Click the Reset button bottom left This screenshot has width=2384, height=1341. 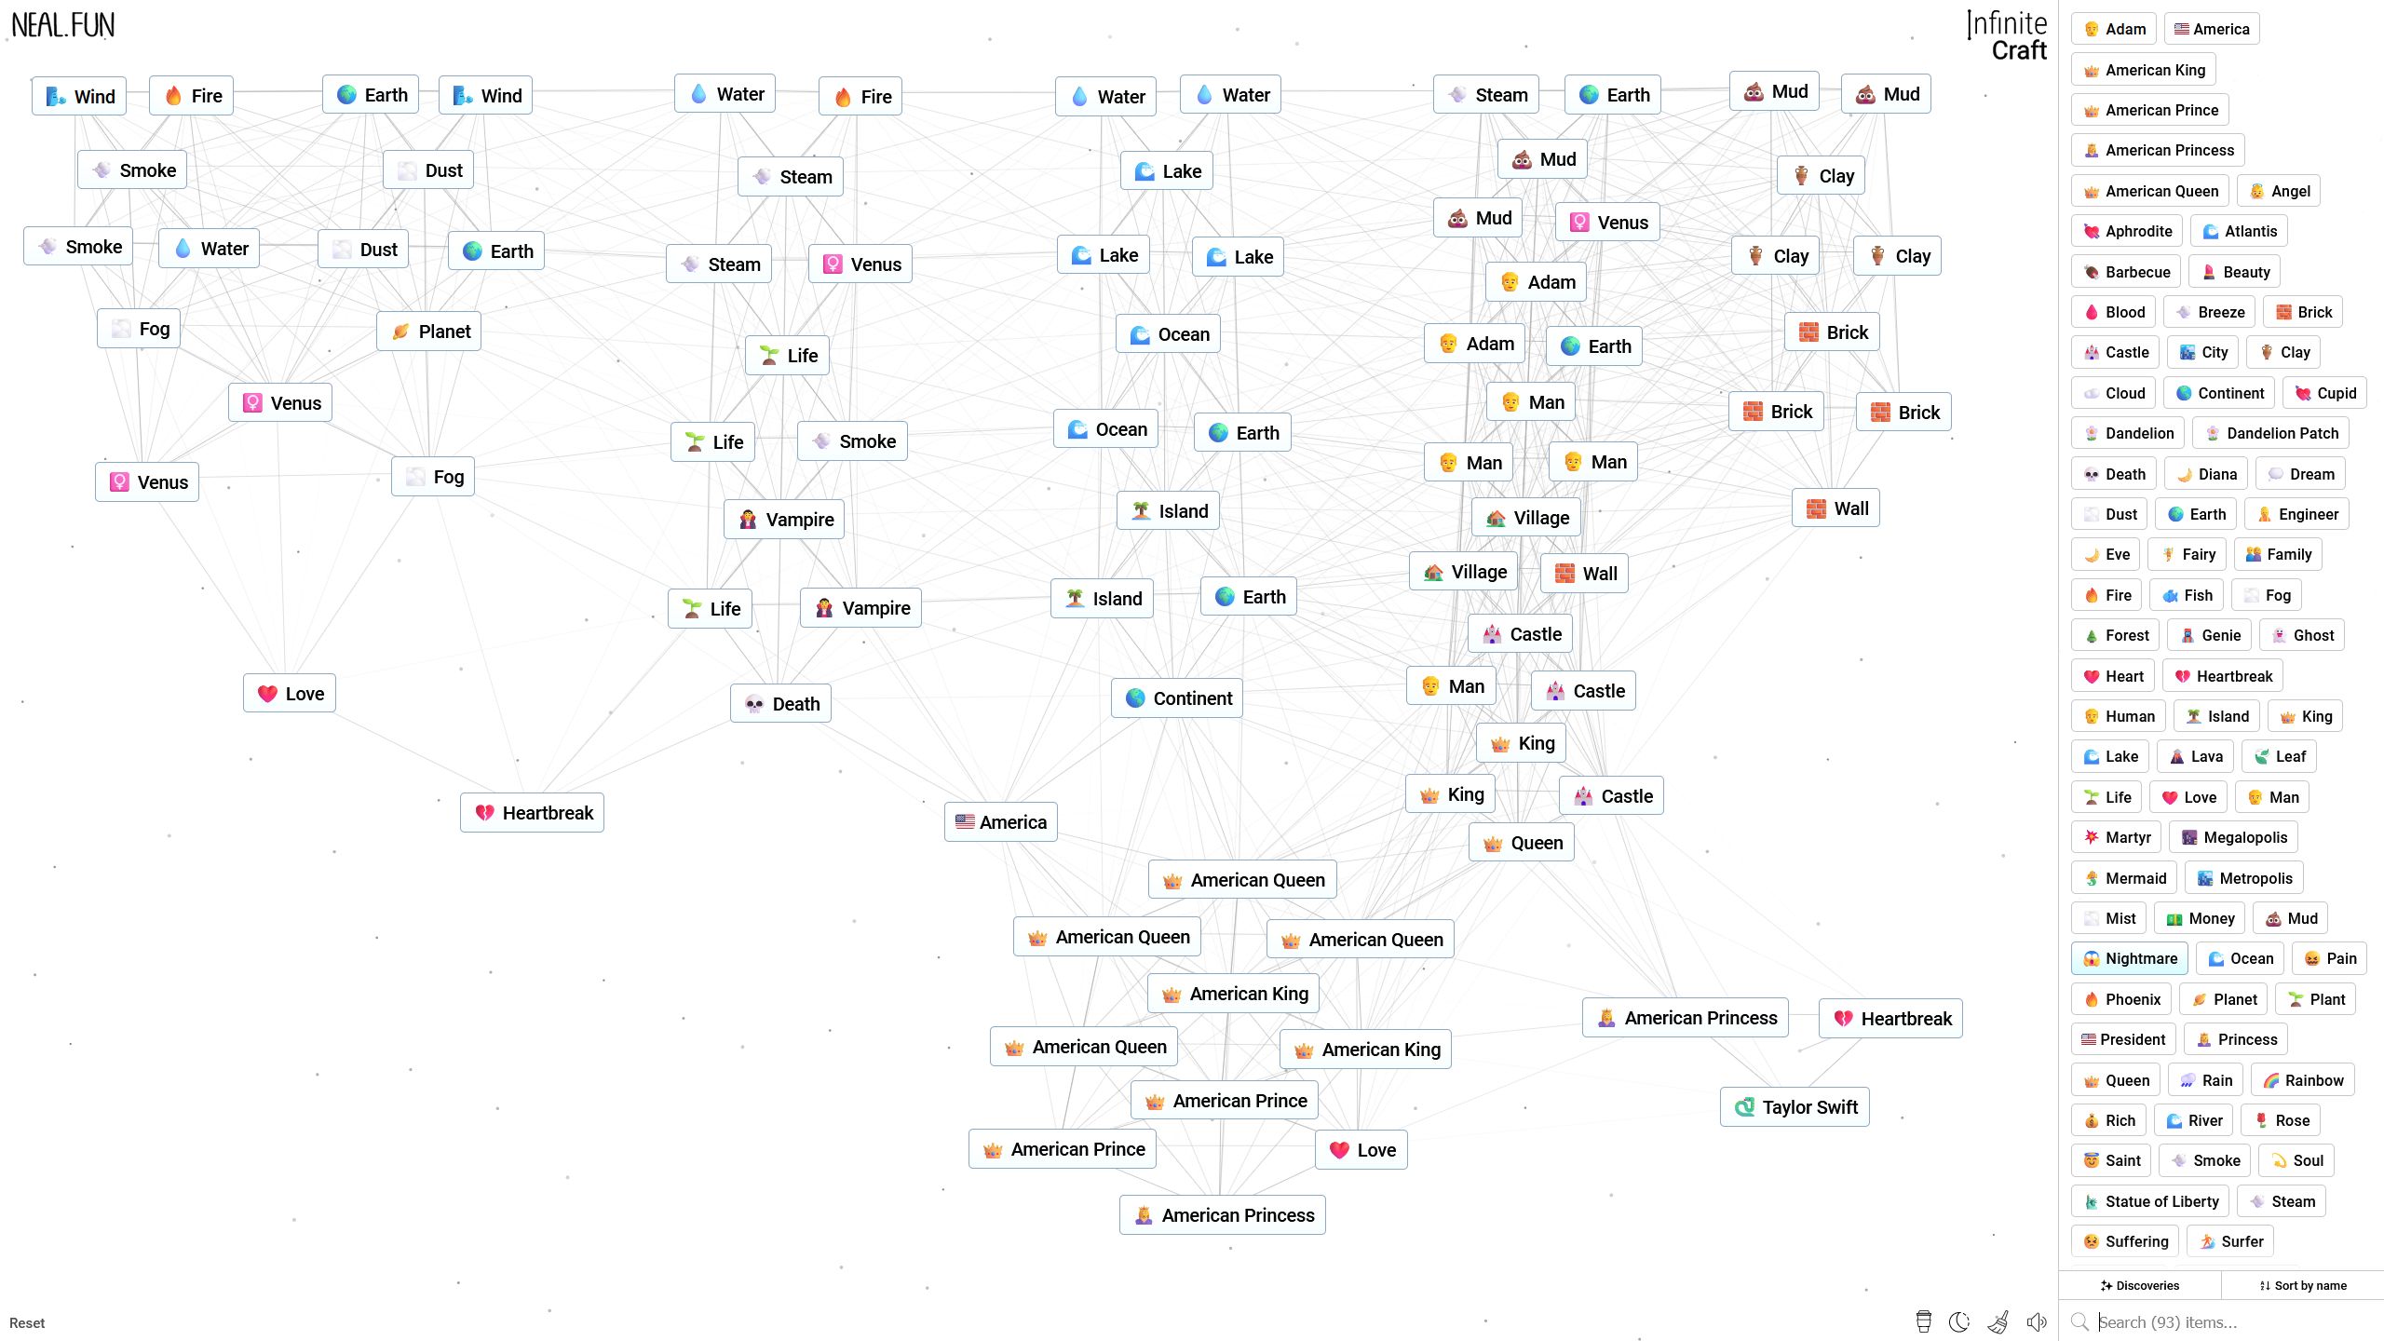(x=26, y=1323)
